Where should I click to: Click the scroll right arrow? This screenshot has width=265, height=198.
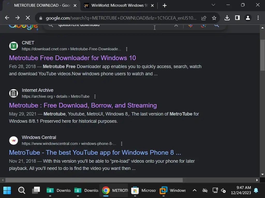(x=257, y=180)
